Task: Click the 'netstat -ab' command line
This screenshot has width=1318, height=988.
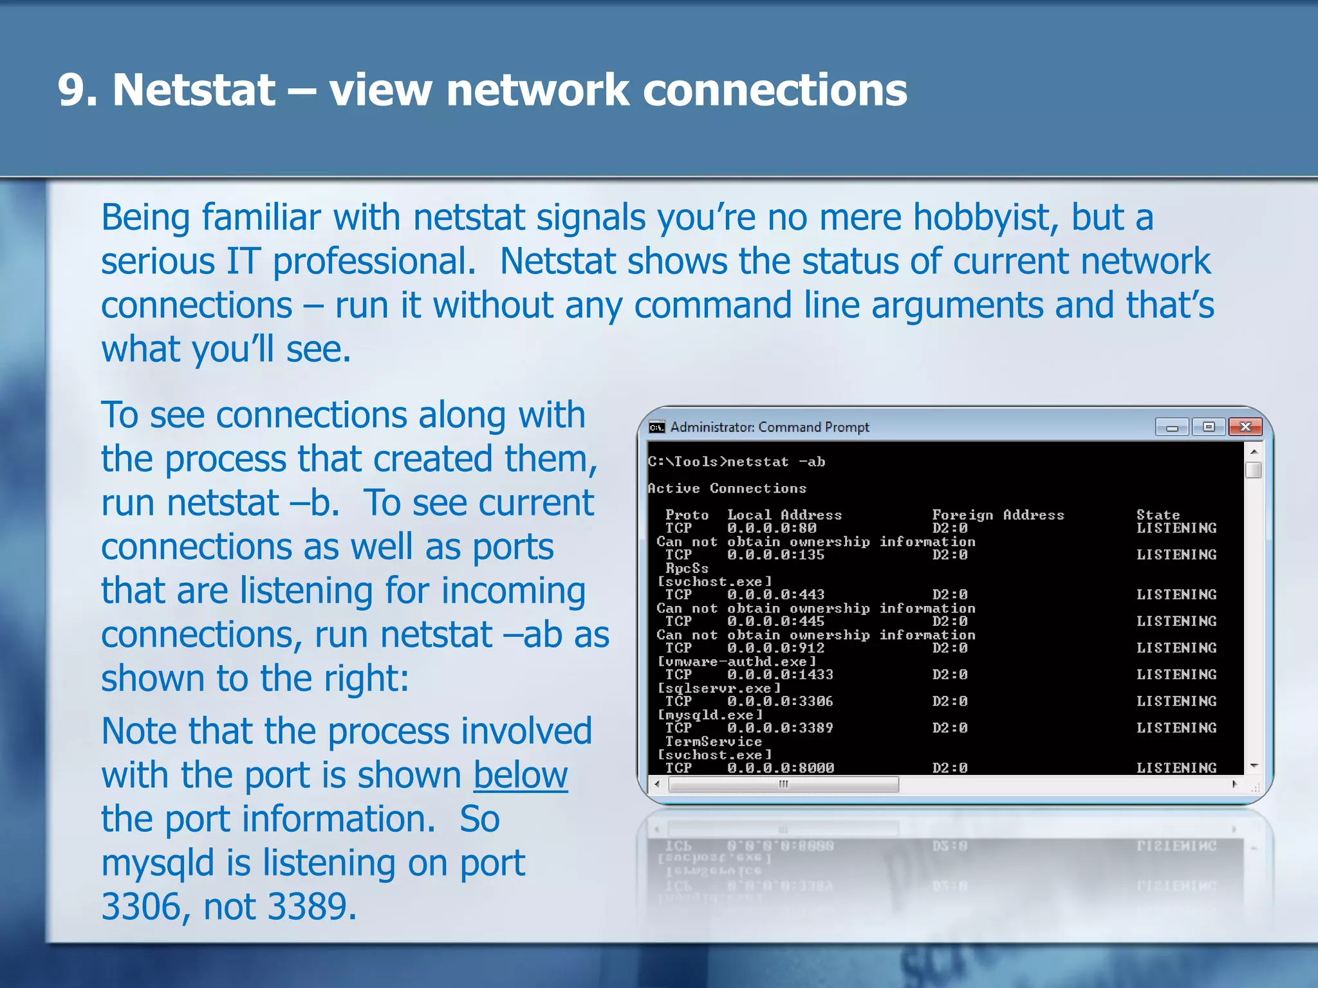Action: (736, 462)
